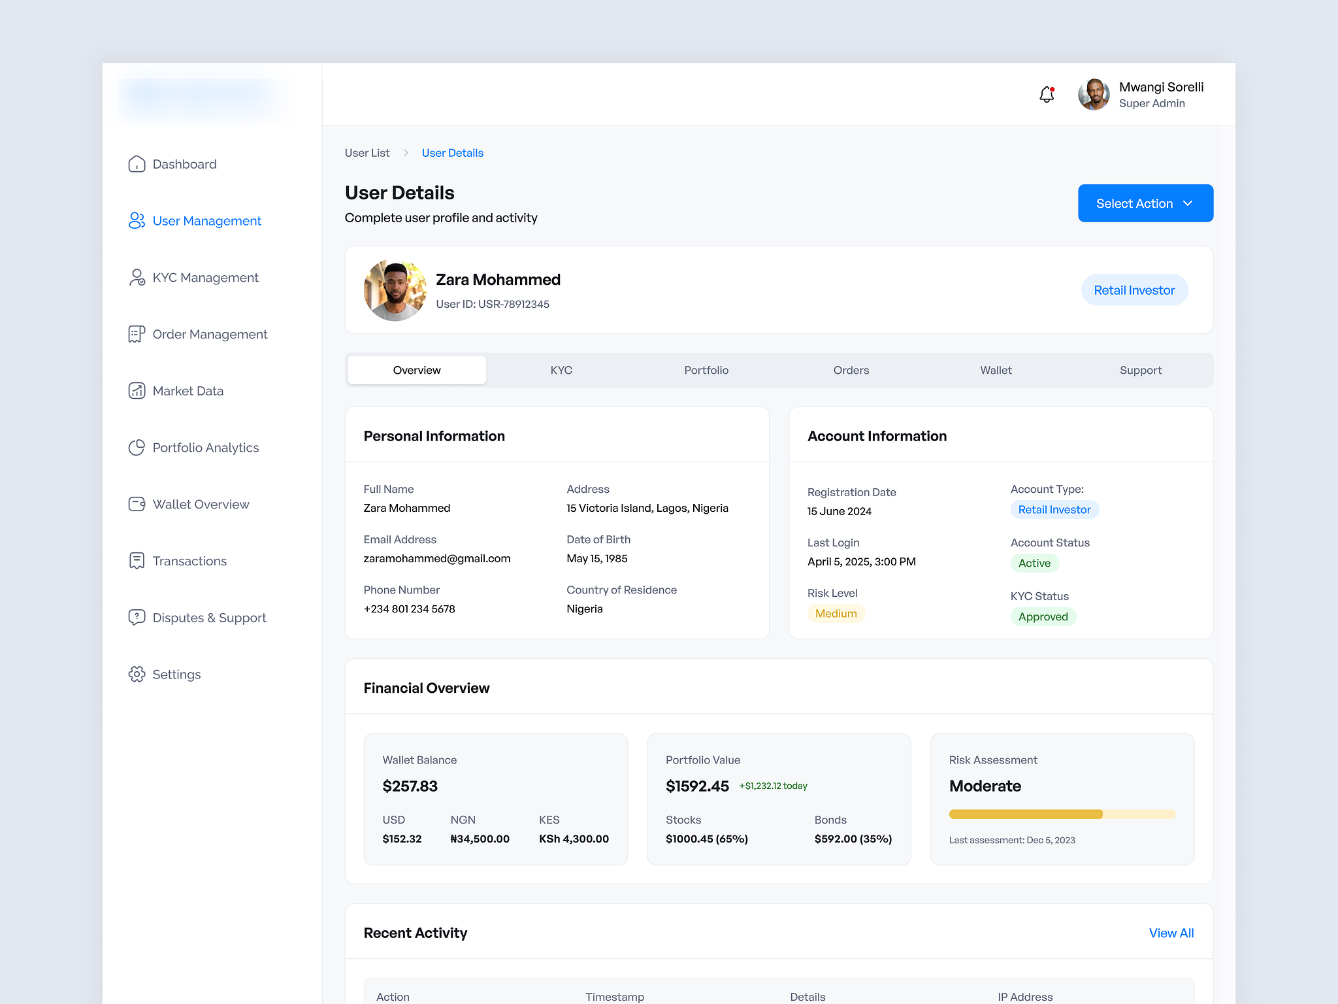Open the Settings gear icon
Screen dimensions: 1338x1004
(137, 674)
